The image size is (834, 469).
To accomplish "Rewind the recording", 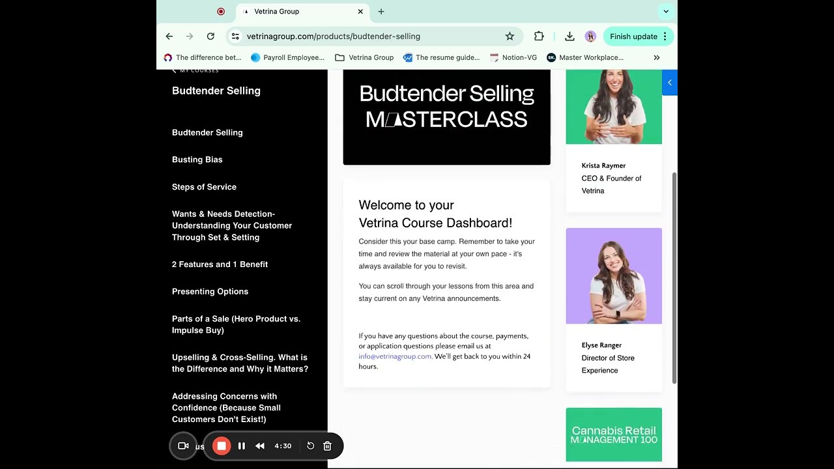I will click(260, 446).
